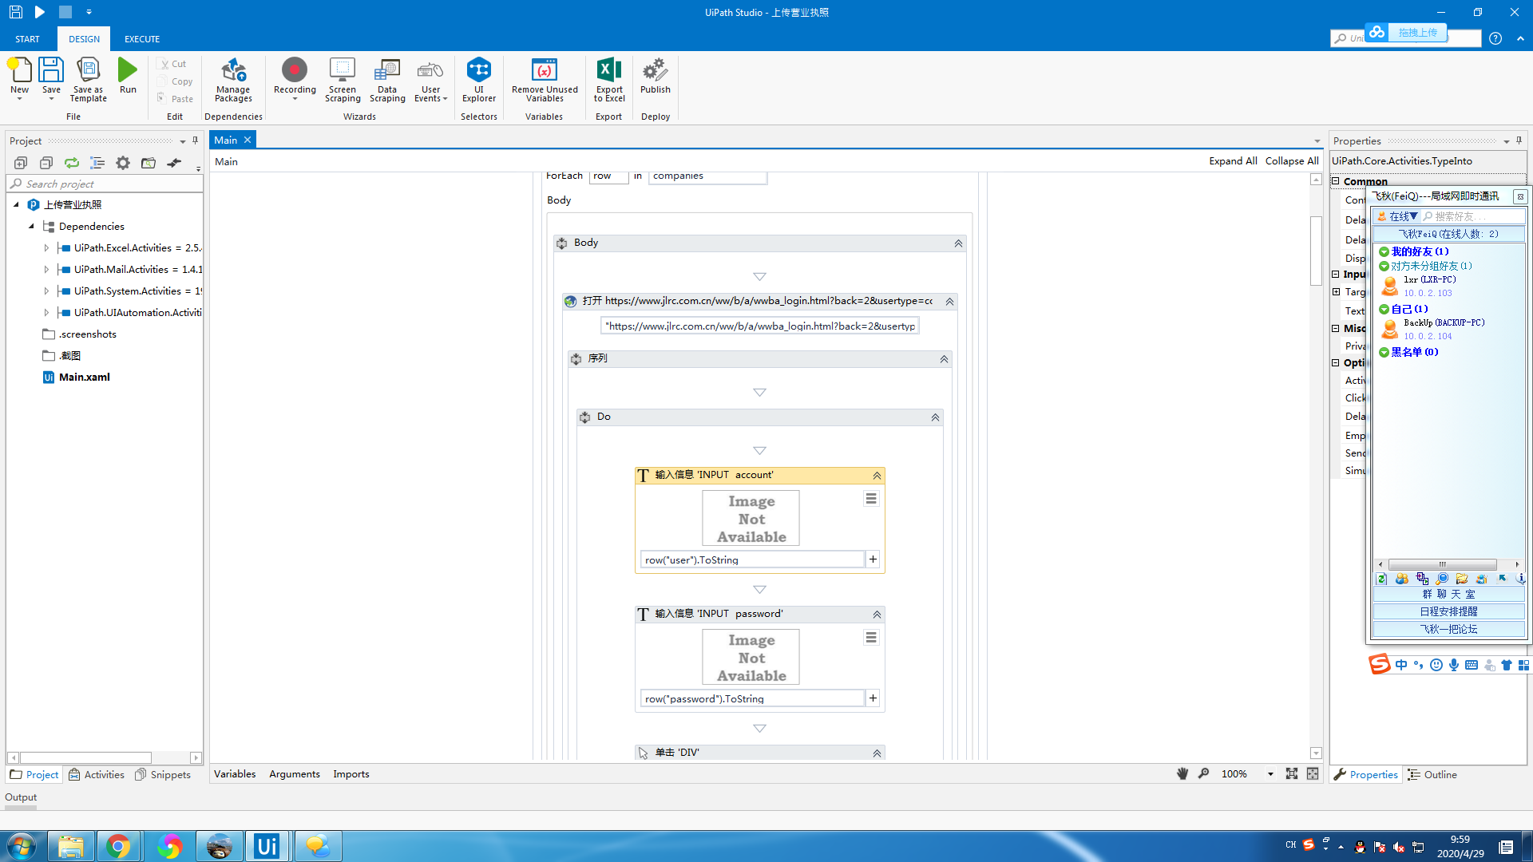Open the Screen Scraping wizard
1533x862 pixels.
pos(343,80)
